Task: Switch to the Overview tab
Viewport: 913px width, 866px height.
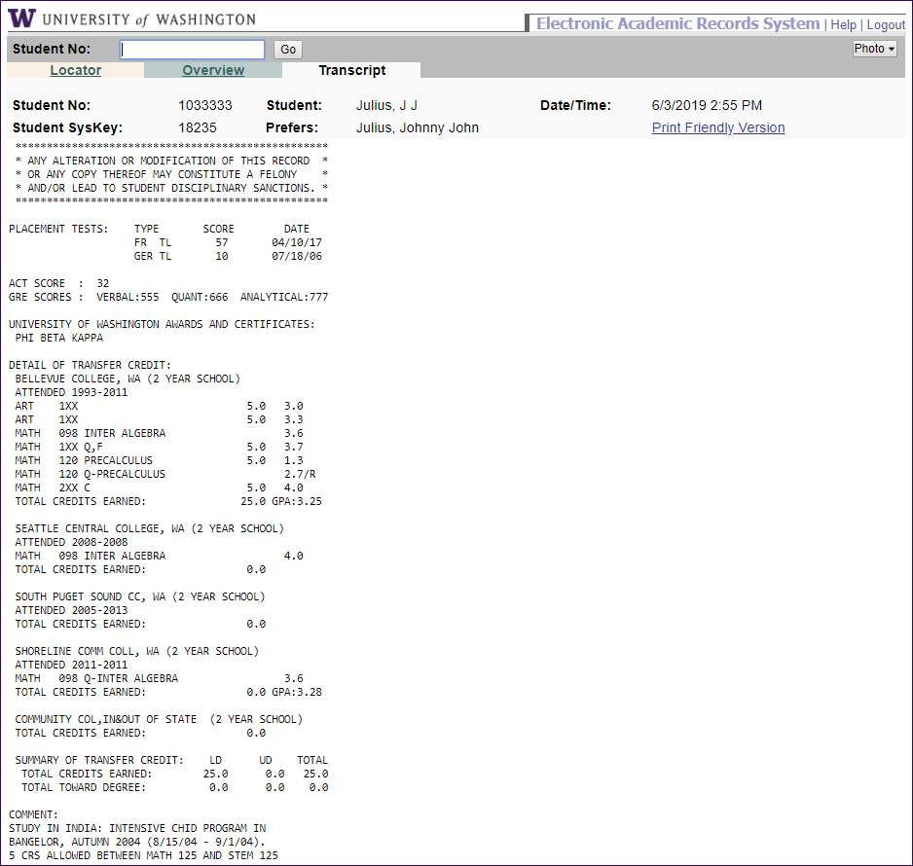Action: pyautogui.click(x=213, y=70)
